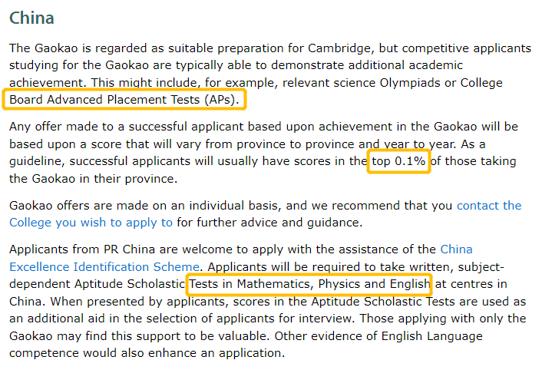
Task: Click highlighted "Tests in Mathematics, Physics and English"
Action: (309, 284)
